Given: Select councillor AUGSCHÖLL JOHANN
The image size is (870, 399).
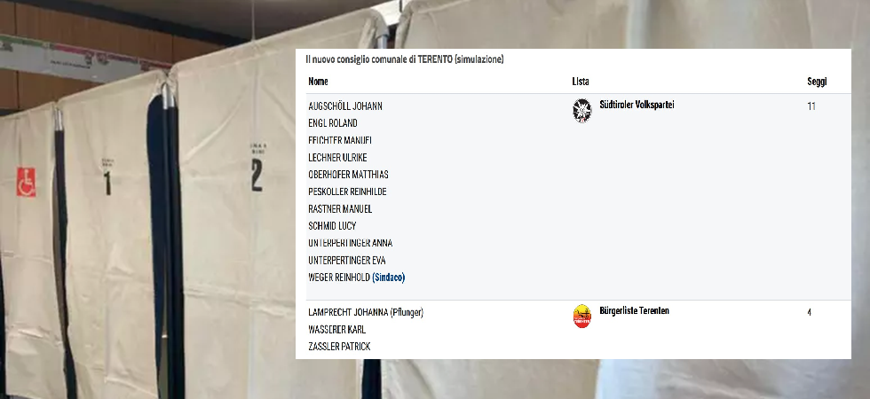Looking at the screenshot, I should pyautogui.click(x=345, y=106).
